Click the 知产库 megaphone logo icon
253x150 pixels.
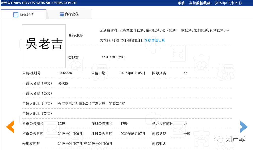tap(218, 139)
